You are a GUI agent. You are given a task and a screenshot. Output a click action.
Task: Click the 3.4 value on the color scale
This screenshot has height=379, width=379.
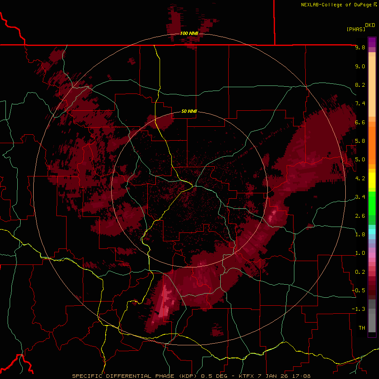360,197
